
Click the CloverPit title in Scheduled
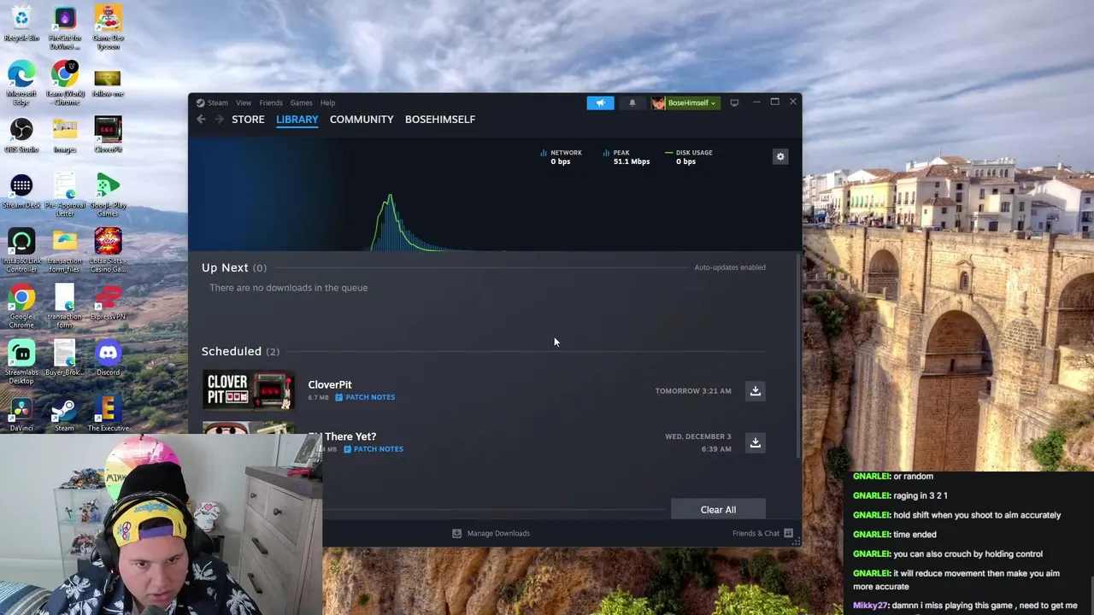tap(330, 384)
